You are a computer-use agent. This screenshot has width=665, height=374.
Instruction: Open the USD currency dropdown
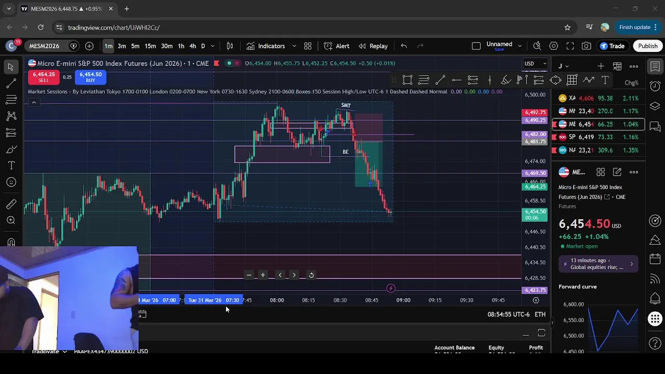pos(536,64)
